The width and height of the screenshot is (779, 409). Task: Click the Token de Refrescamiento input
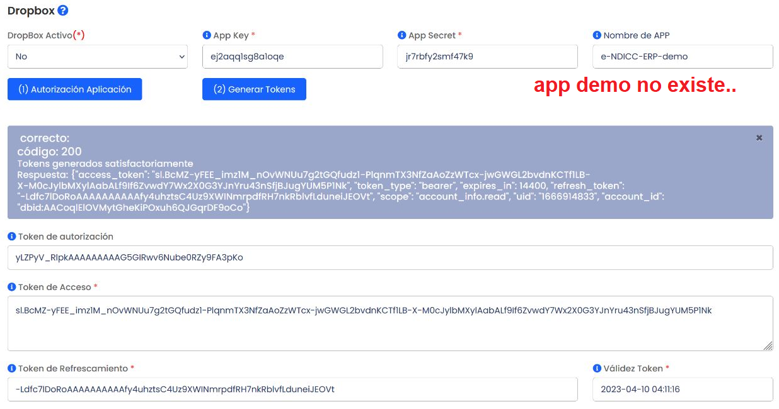tap(292, 389)
